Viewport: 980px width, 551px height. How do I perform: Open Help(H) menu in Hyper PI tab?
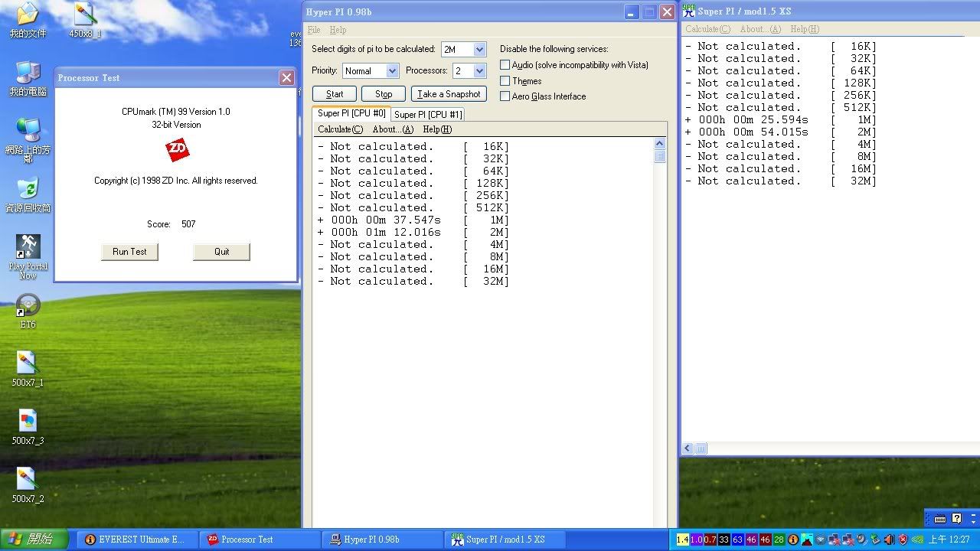point(437,129)
